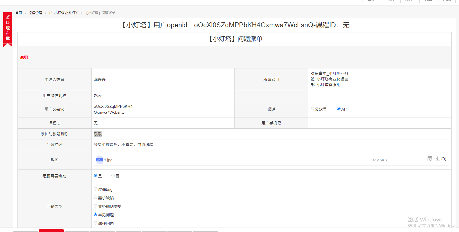This screenshot has width=459, height=232.
Task: Select 业务规则变更 as the problem type
Action: click(x=96, y=206)
